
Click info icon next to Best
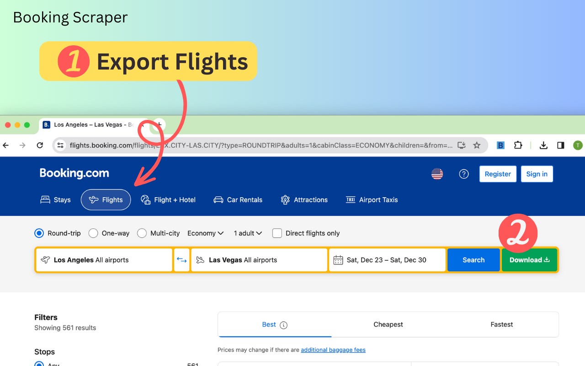click(x=283, y=325)
